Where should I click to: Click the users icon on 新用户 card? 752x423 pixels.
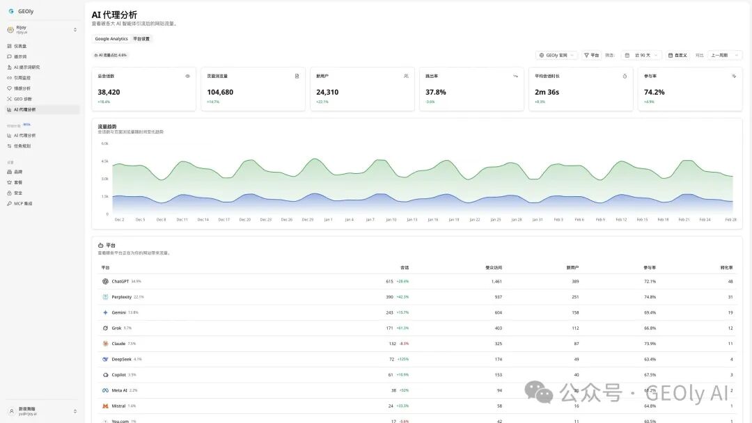406,76
